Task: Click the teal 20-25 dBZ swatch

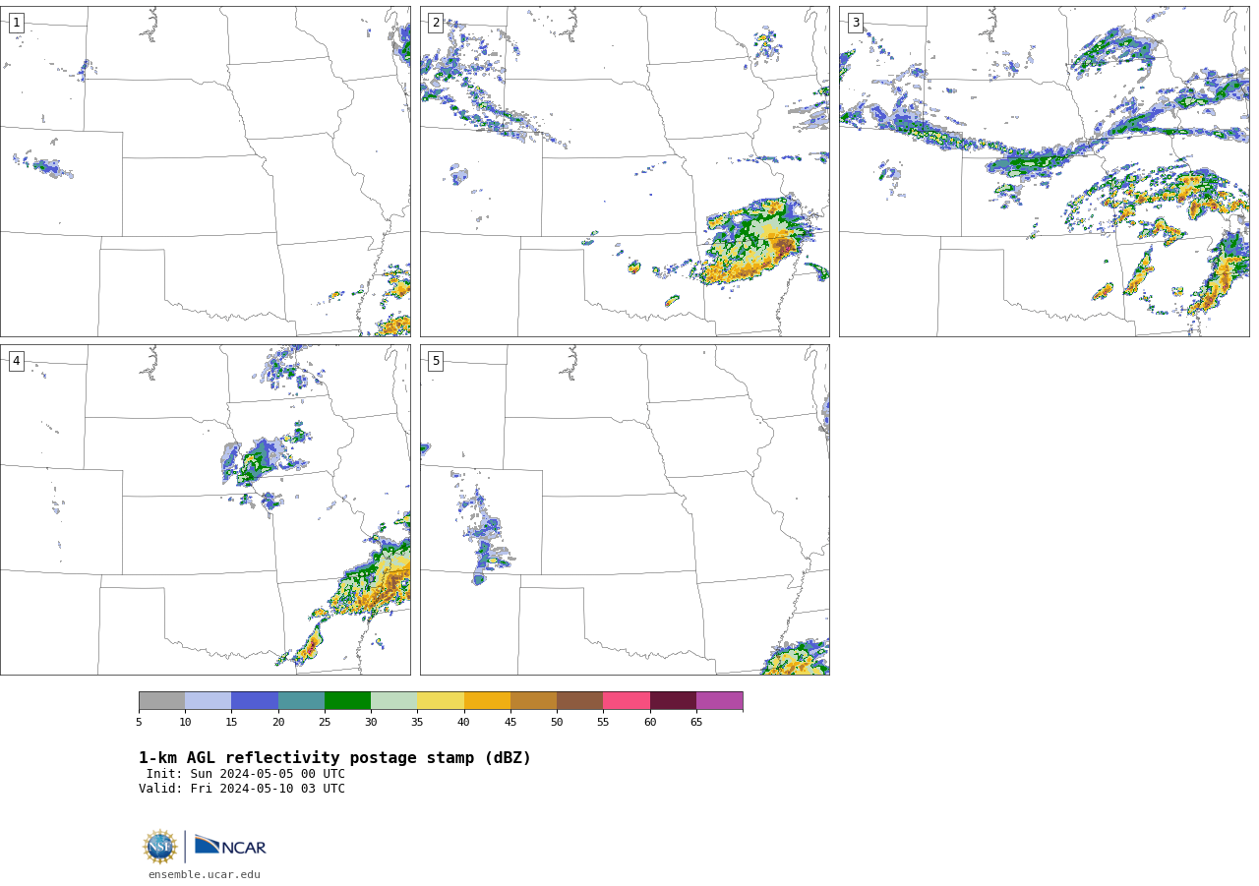Action: tap(301, 700)
